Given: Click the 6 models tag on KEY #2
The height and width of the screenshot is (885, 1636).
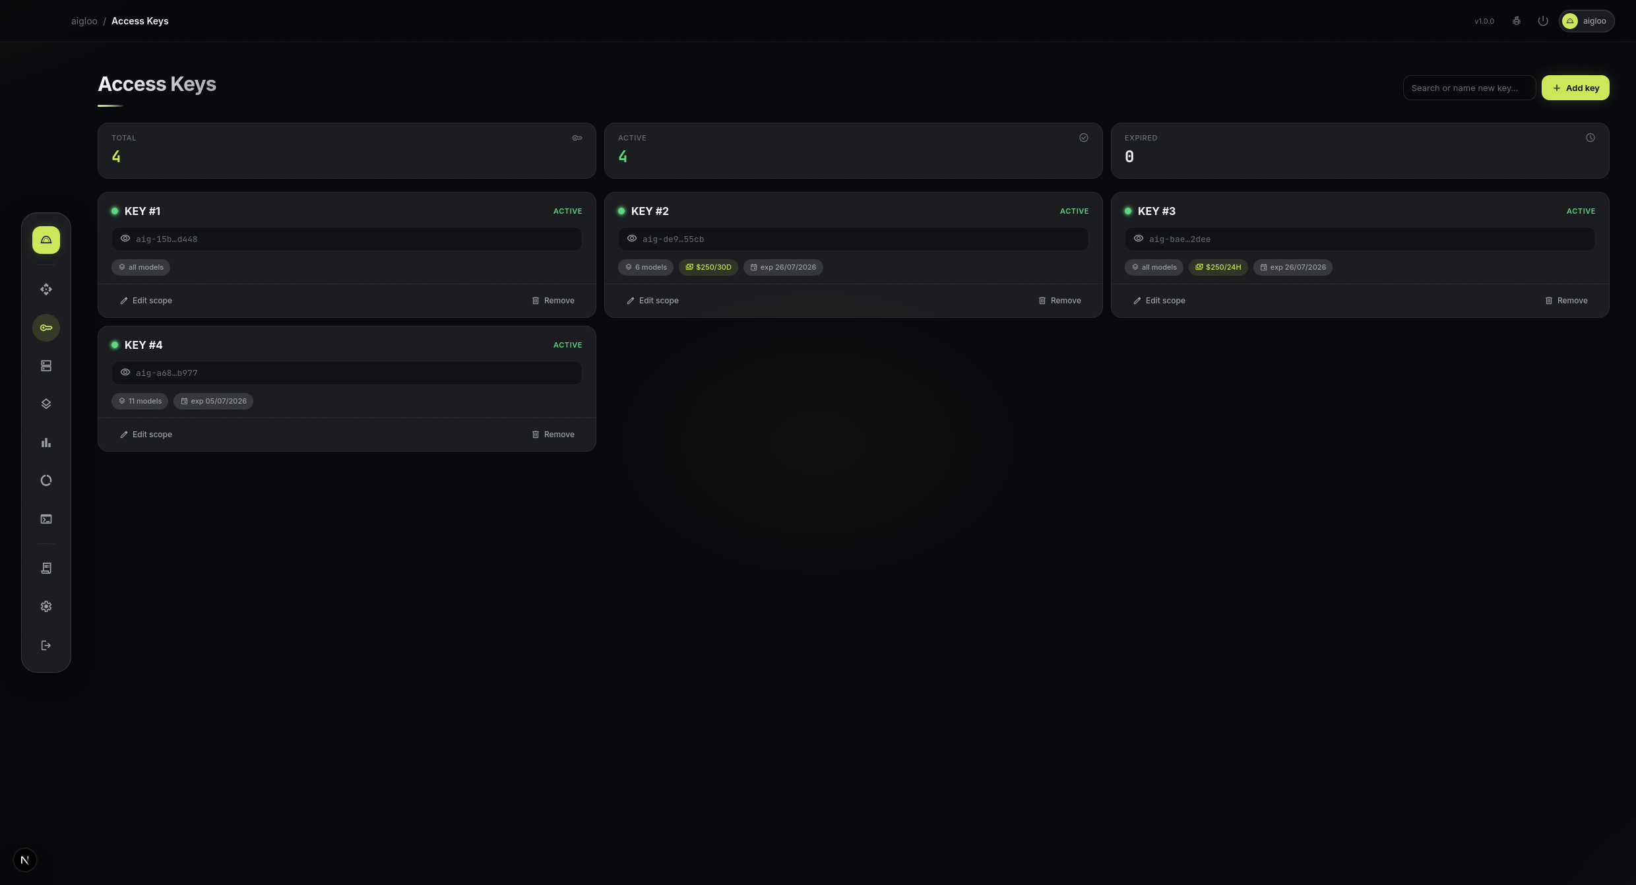Looking at the screenshot, I should point(646,267).
